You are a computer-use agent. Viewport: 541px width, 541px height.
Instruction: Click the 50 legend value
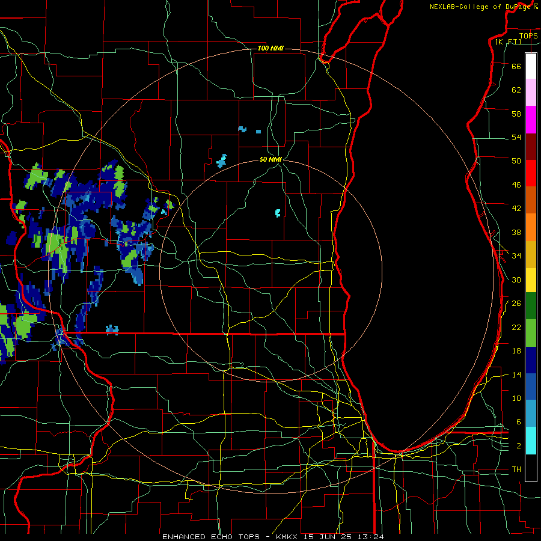(x=516, y=161)
